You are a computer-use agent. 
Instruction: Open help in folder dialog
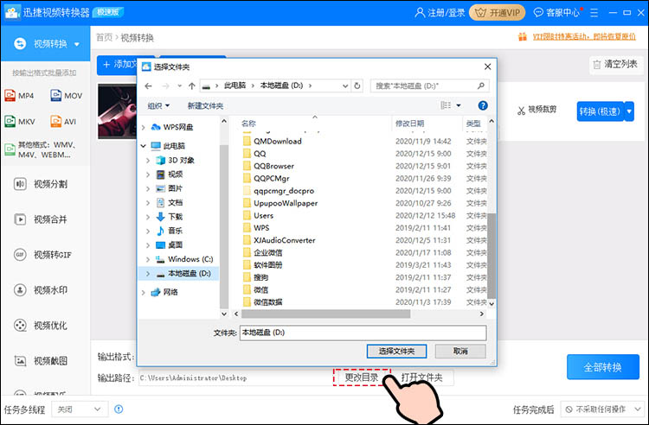pyautogui.click(x=483, y=105)
